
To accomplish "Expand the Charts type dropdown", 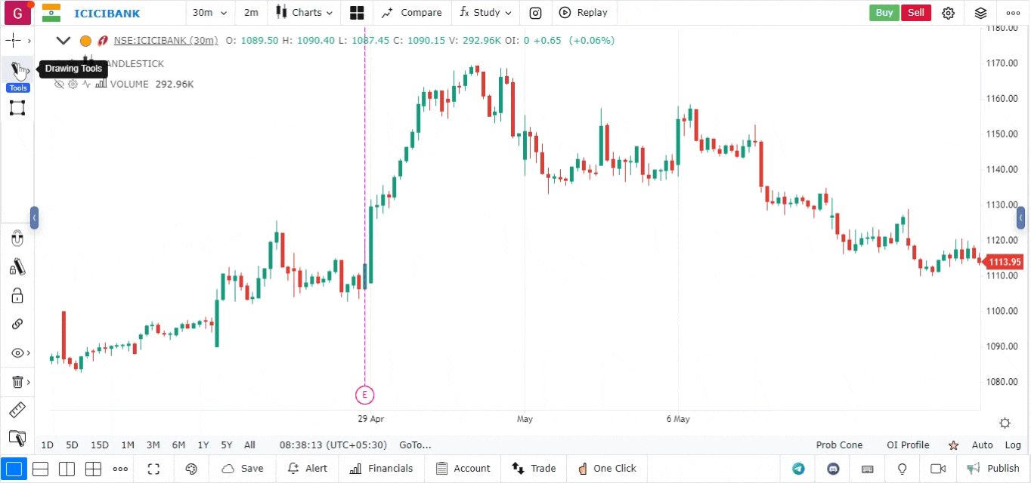I will 304,13.
